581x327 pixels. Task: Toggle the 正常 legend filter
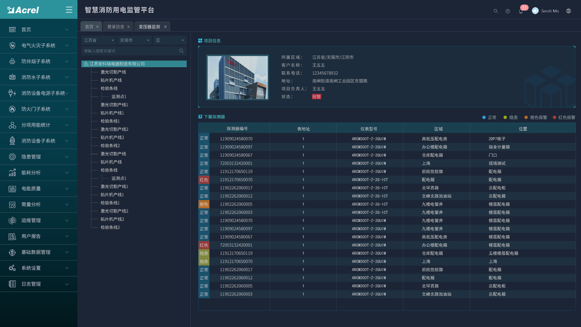tap(489, 117)
